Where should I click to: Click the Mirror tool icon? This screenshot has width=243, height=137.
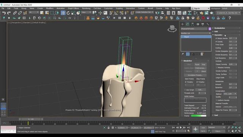click(157, 13)
